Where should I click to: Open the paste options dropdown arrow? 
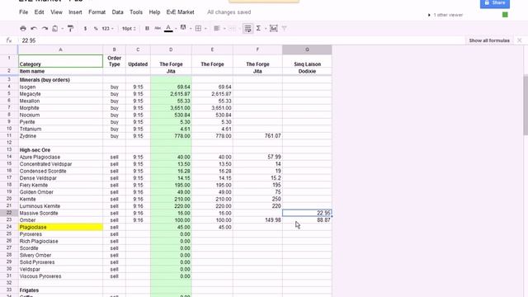pos(63,29)
